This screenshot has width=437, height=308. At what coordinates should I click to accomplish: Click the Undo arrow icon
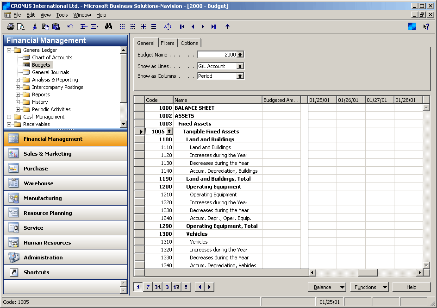[x=70, y=27]
